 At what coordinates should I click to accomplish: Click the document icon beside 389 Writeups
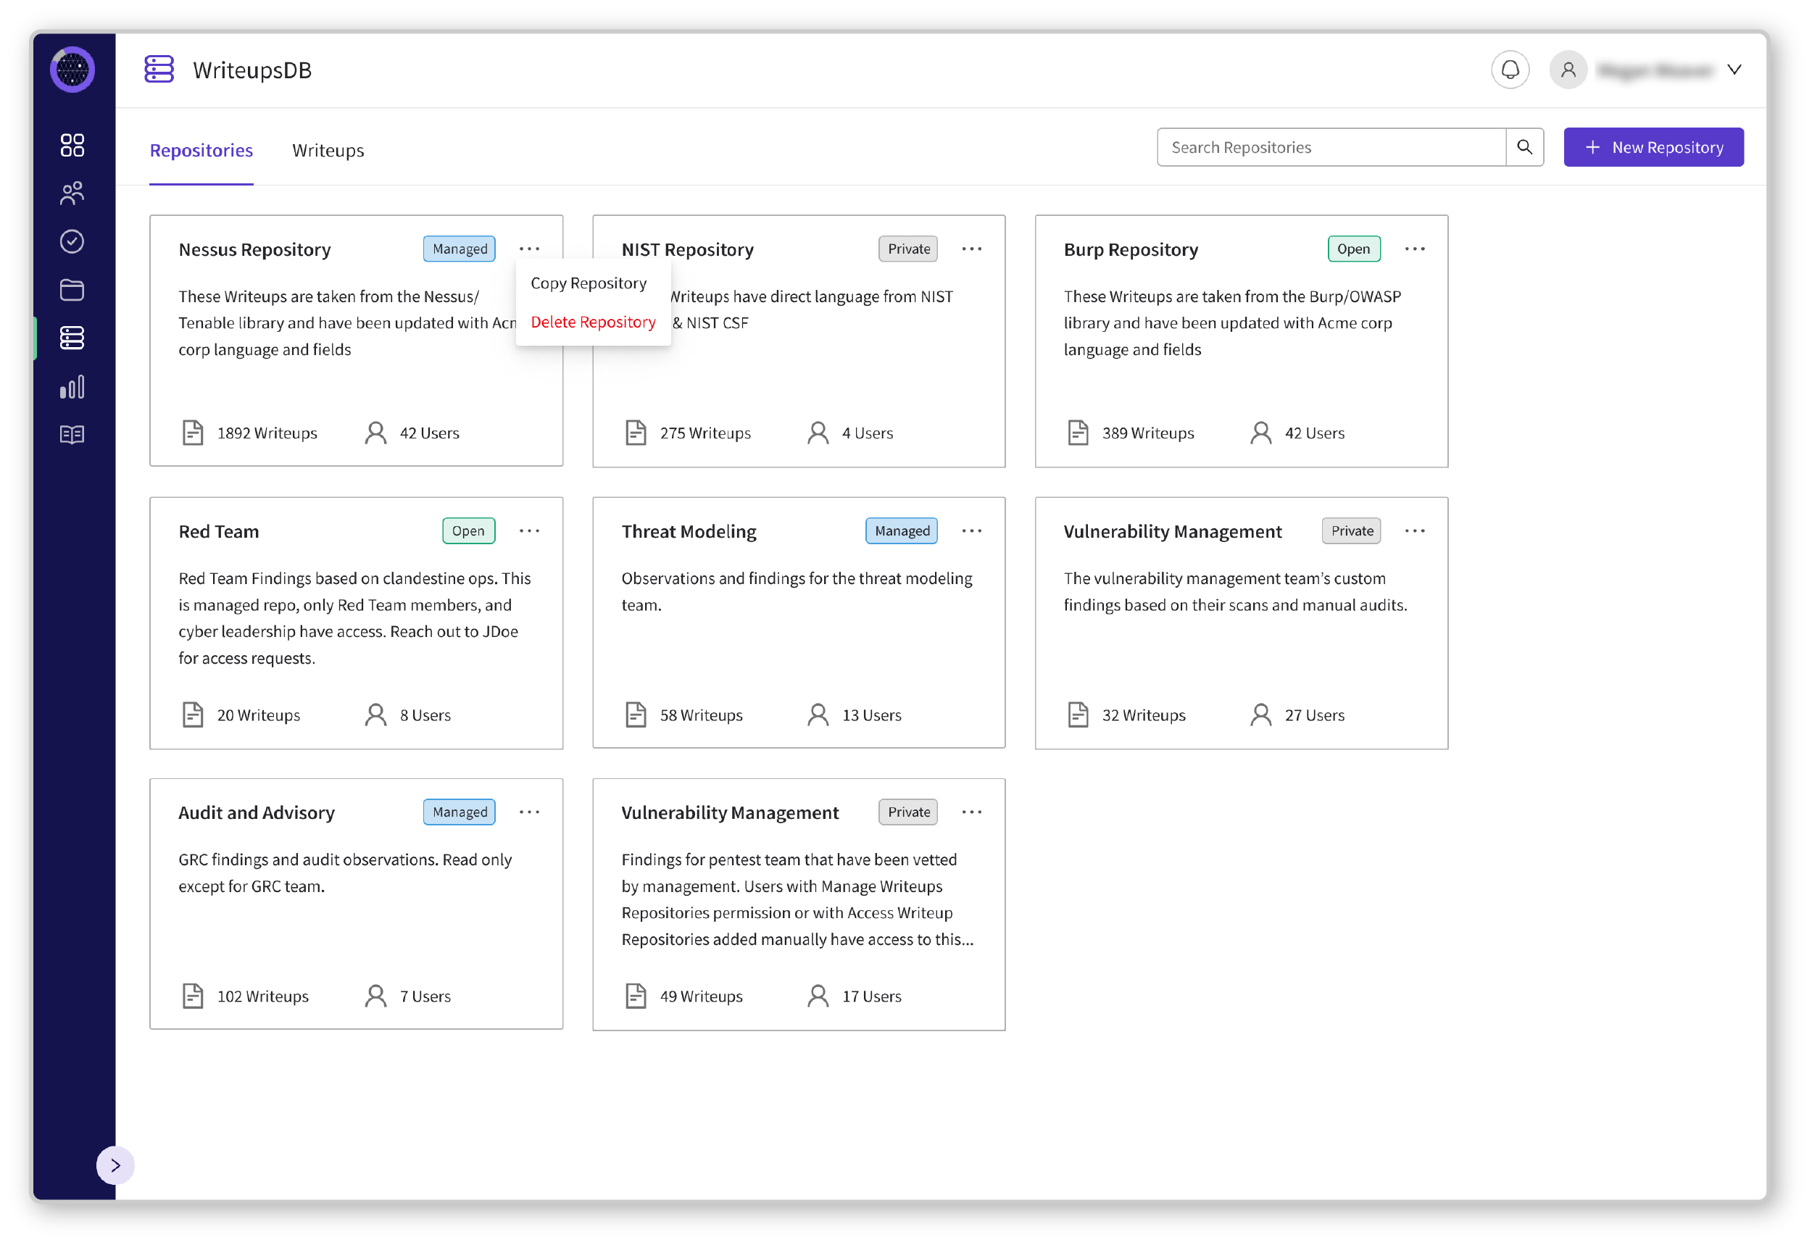(1079, 433)
